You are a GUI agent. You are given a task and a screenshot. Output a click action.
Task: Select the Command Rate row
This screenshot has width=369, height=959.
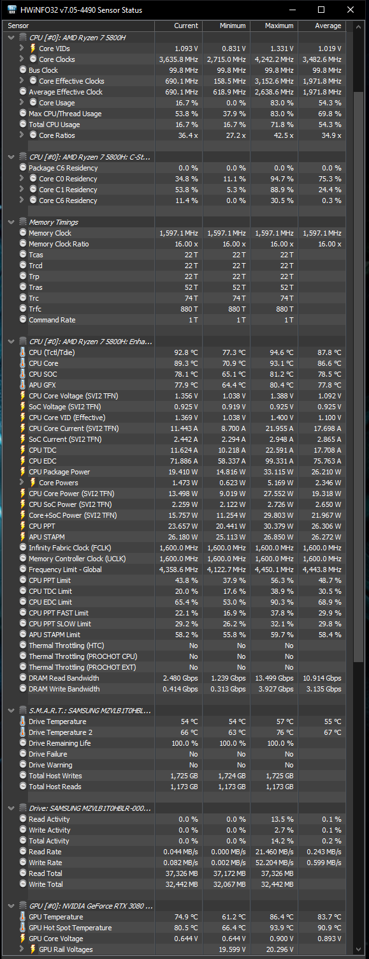coord(175,320)
